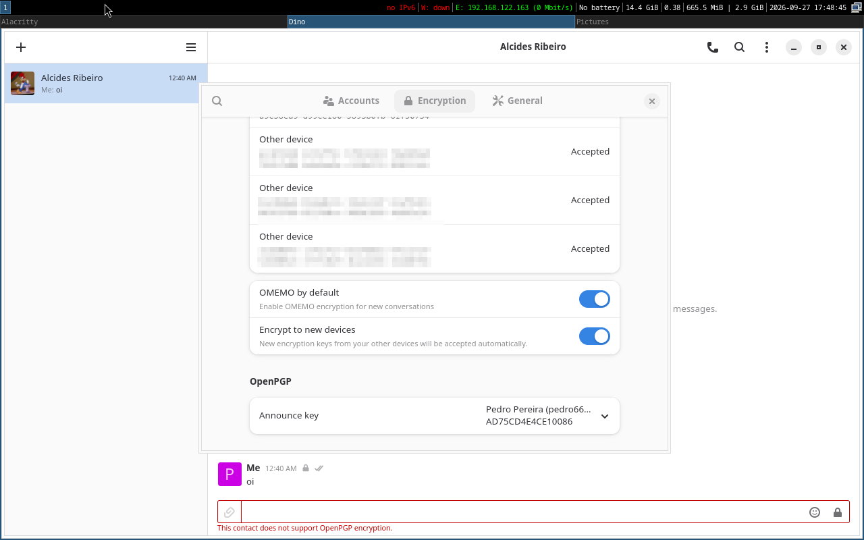Close the preferences dialog
864x540 pixels.
click(651, 101)
